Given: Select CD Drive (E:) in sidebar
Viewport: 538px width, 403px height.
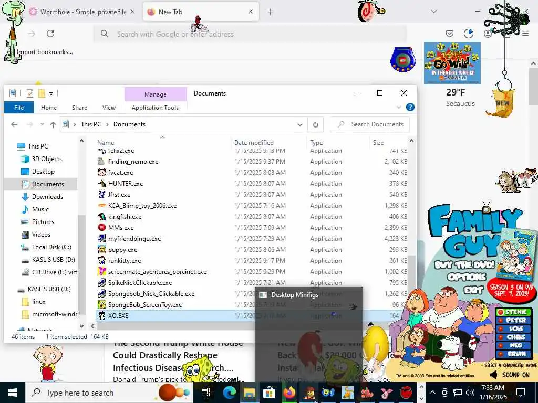Looking at the screenshot, I should [54, 272].
